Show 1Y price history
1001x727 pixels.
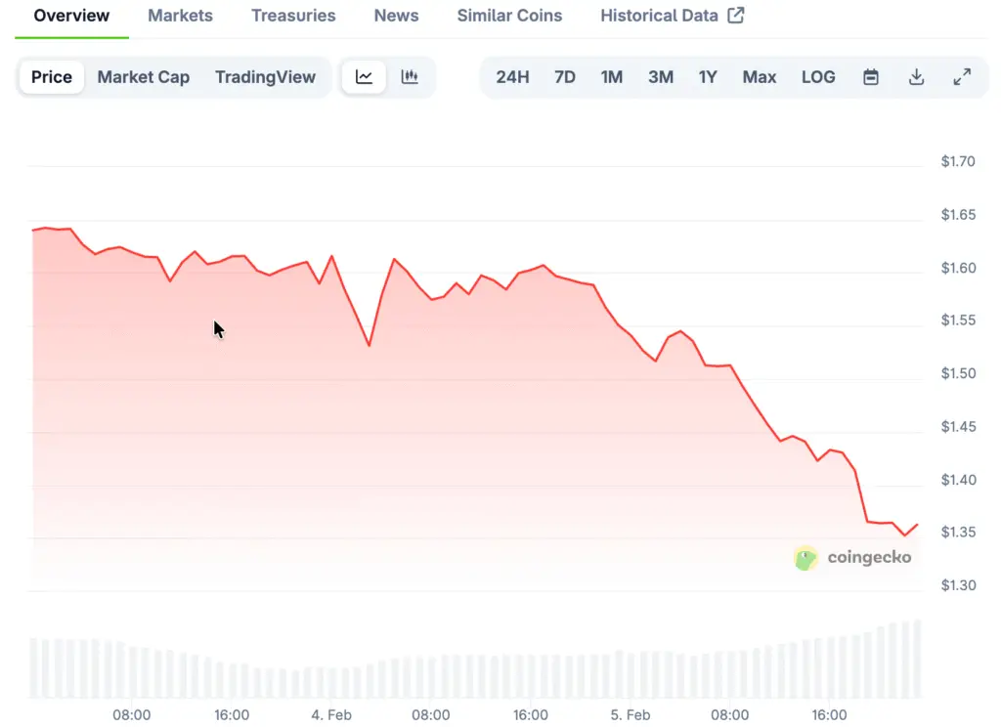click(x=708, y=77)
